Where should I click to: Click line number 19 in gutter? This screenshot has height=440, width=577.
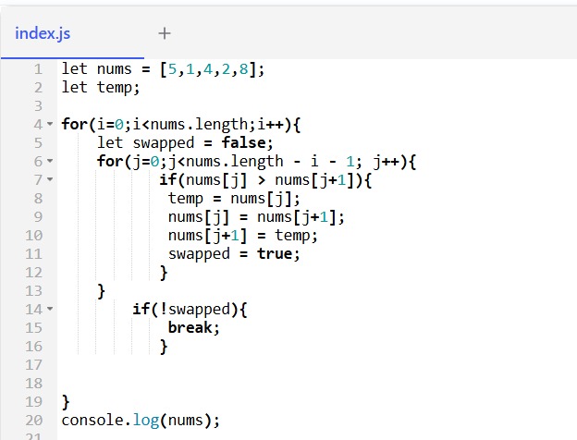pos(34,402)
